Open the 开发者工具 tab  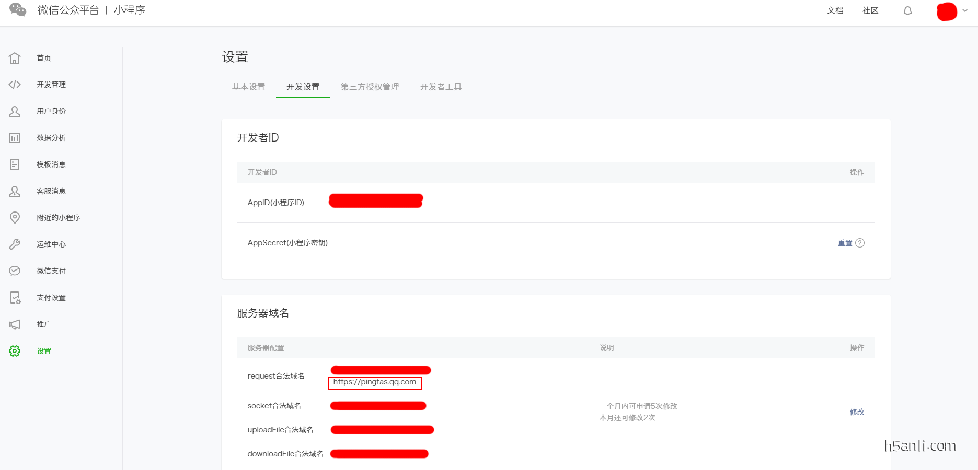441,87
